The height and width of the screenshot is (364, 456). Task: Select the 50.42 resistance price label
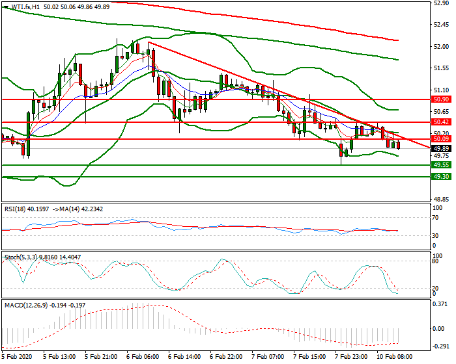click(x=441, y=122)
